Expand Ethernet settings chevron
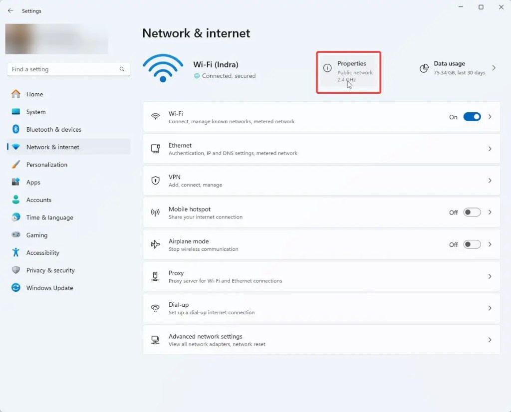Screen dimensions: 511x412 pyautogui.click(x=490, y=149)
